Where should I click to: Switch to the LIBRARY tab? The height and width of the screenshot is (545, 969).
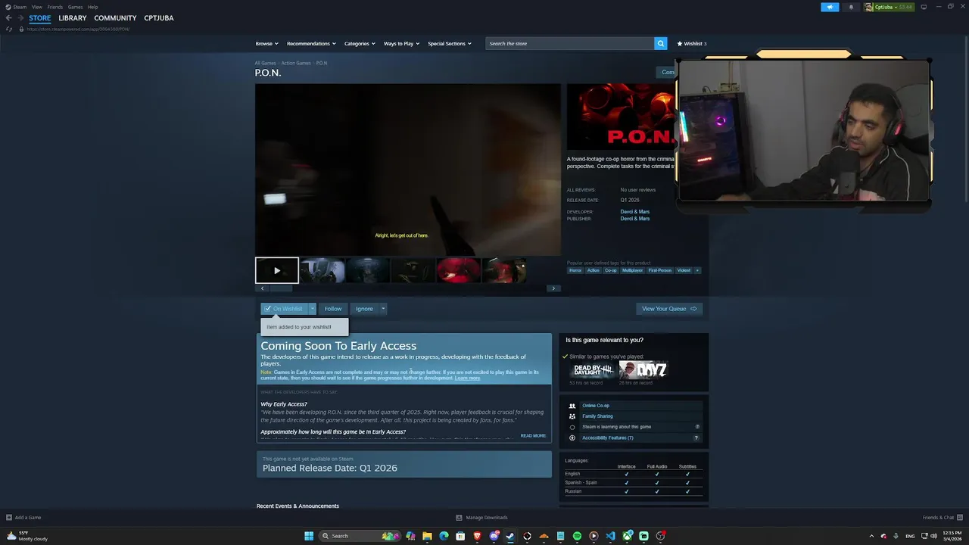point(73,18)
